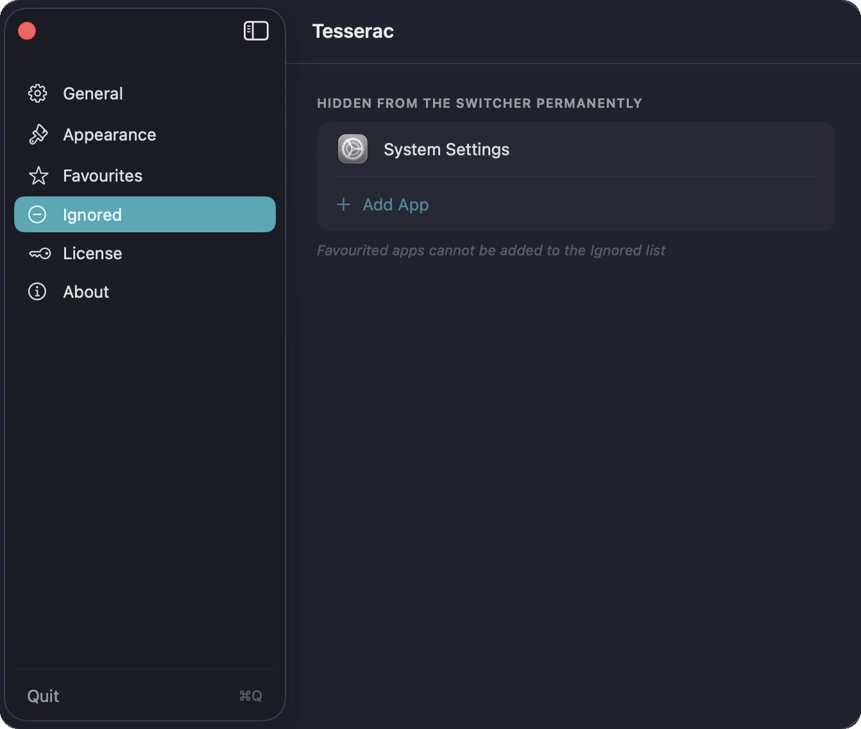861x729 pixels.
Task: Click the plus icon beside Add App
Action: click(x=343, y=205)
